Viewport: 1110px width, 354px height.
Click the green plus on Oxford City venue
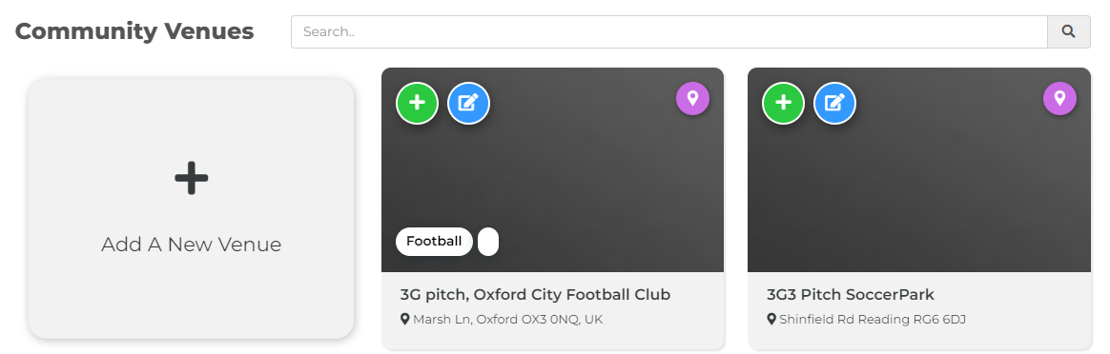[417, 103]
